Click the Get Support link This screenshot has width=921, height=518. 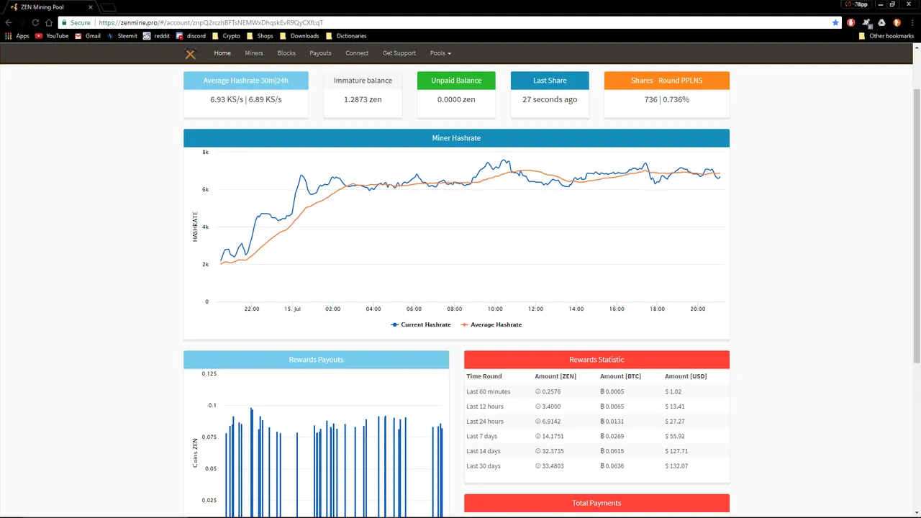[399, 53]
